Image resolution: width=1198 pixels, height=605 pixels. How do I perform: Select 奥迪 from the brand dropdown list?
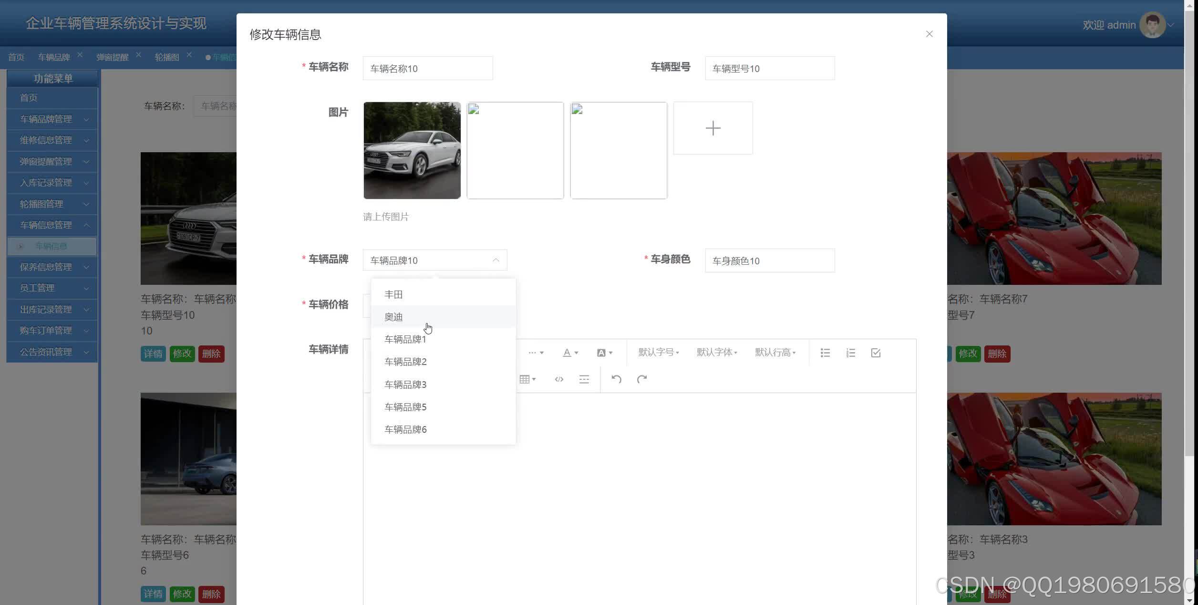click(x=393, y=317)
